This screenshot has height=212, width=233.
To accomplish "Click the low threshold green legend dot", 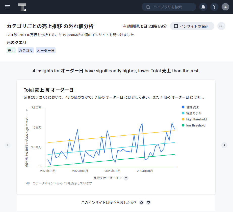I will (183, 125).
